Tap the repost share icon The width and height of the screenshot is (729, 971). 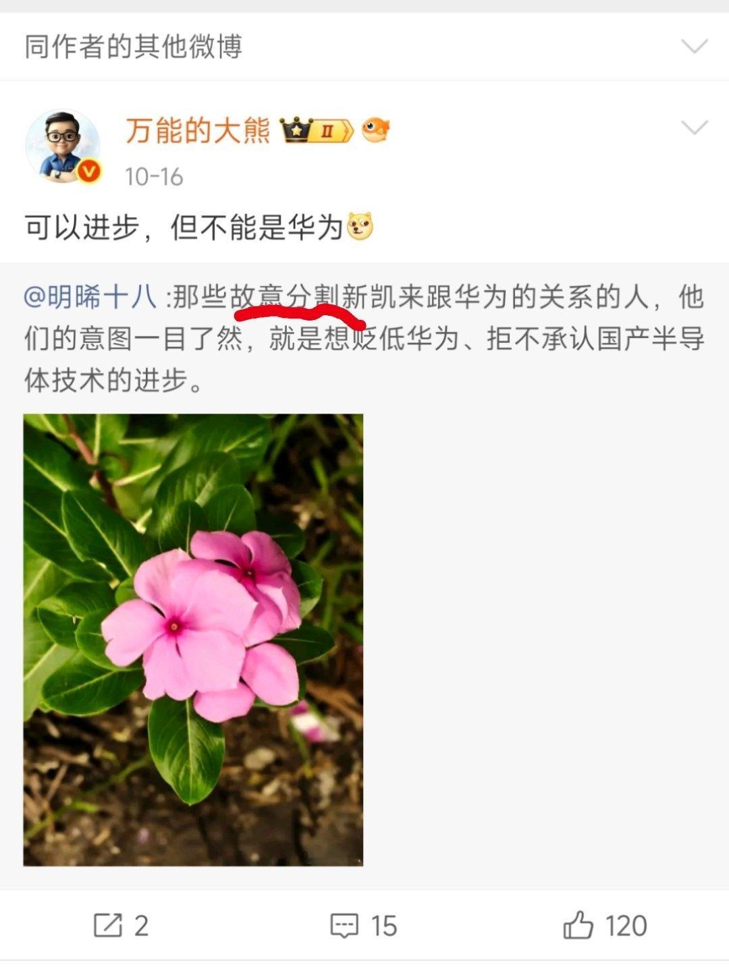click(x=107, y=925)
